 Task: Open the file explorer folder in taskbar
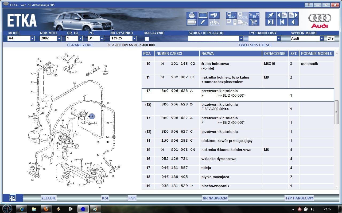pyautogui.click(x=34, y=209)
